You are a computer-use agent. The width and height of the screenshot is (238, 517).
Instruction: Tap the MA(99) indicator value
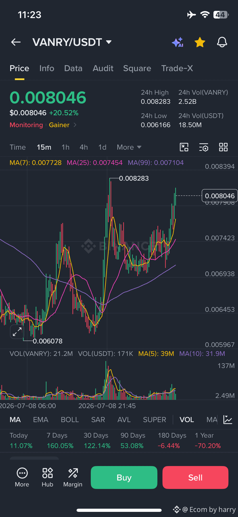click(x=156, y=163)
